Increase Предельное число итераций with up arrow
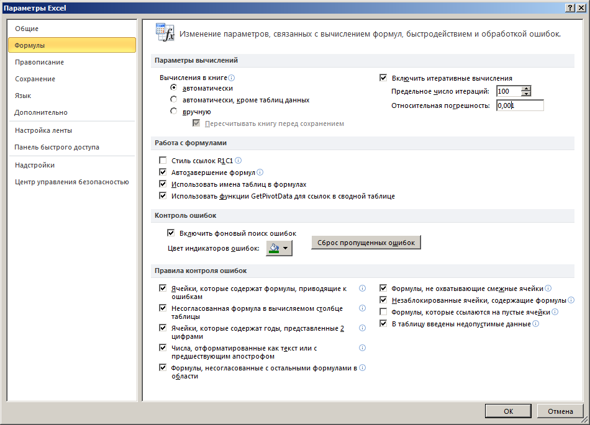The image size is (590, 425). click(526, 88)
